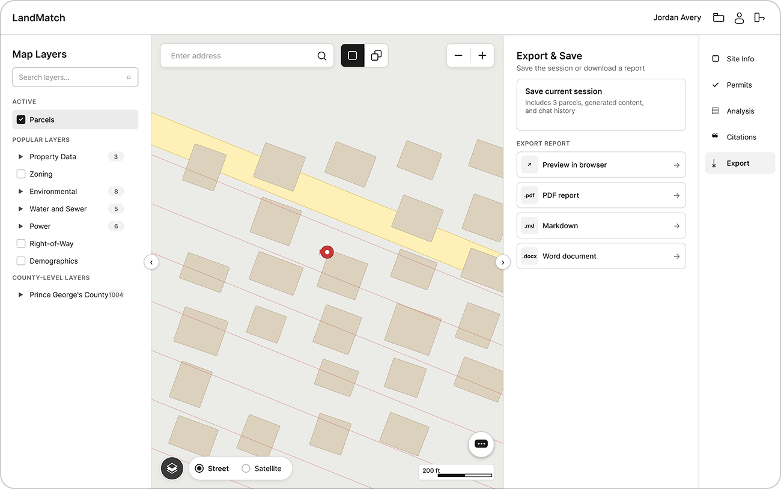Click the .pdf file type icon
The height and width of the screenshot is (489, 781).
[x=529, y=195]
